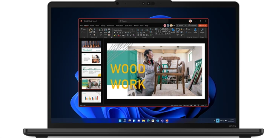Pick the yellow text highlight color

tap(115, 35)
